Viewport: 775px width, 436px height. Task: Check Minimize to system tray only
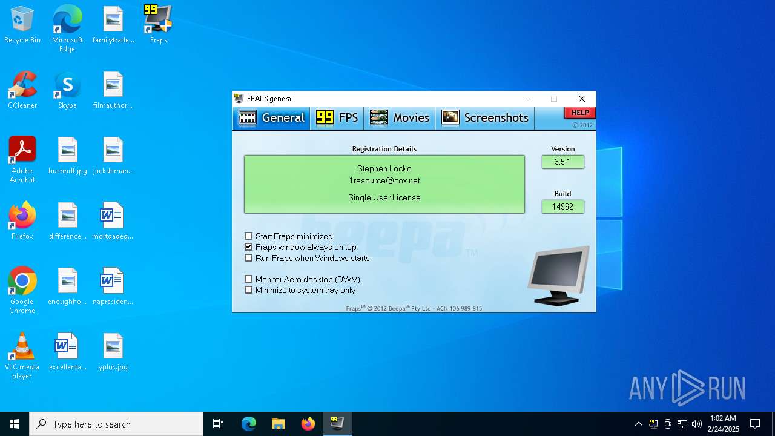point(248,290)
